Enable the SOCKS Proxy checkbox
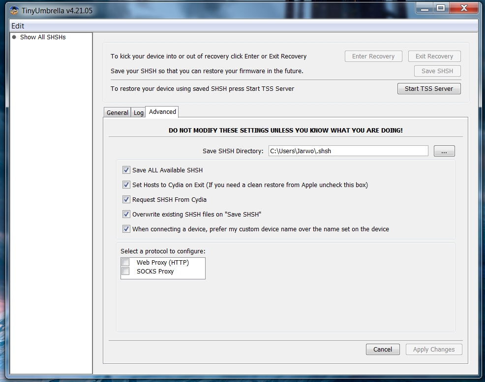Screen dimensions: 485x382 click(126, 272)
